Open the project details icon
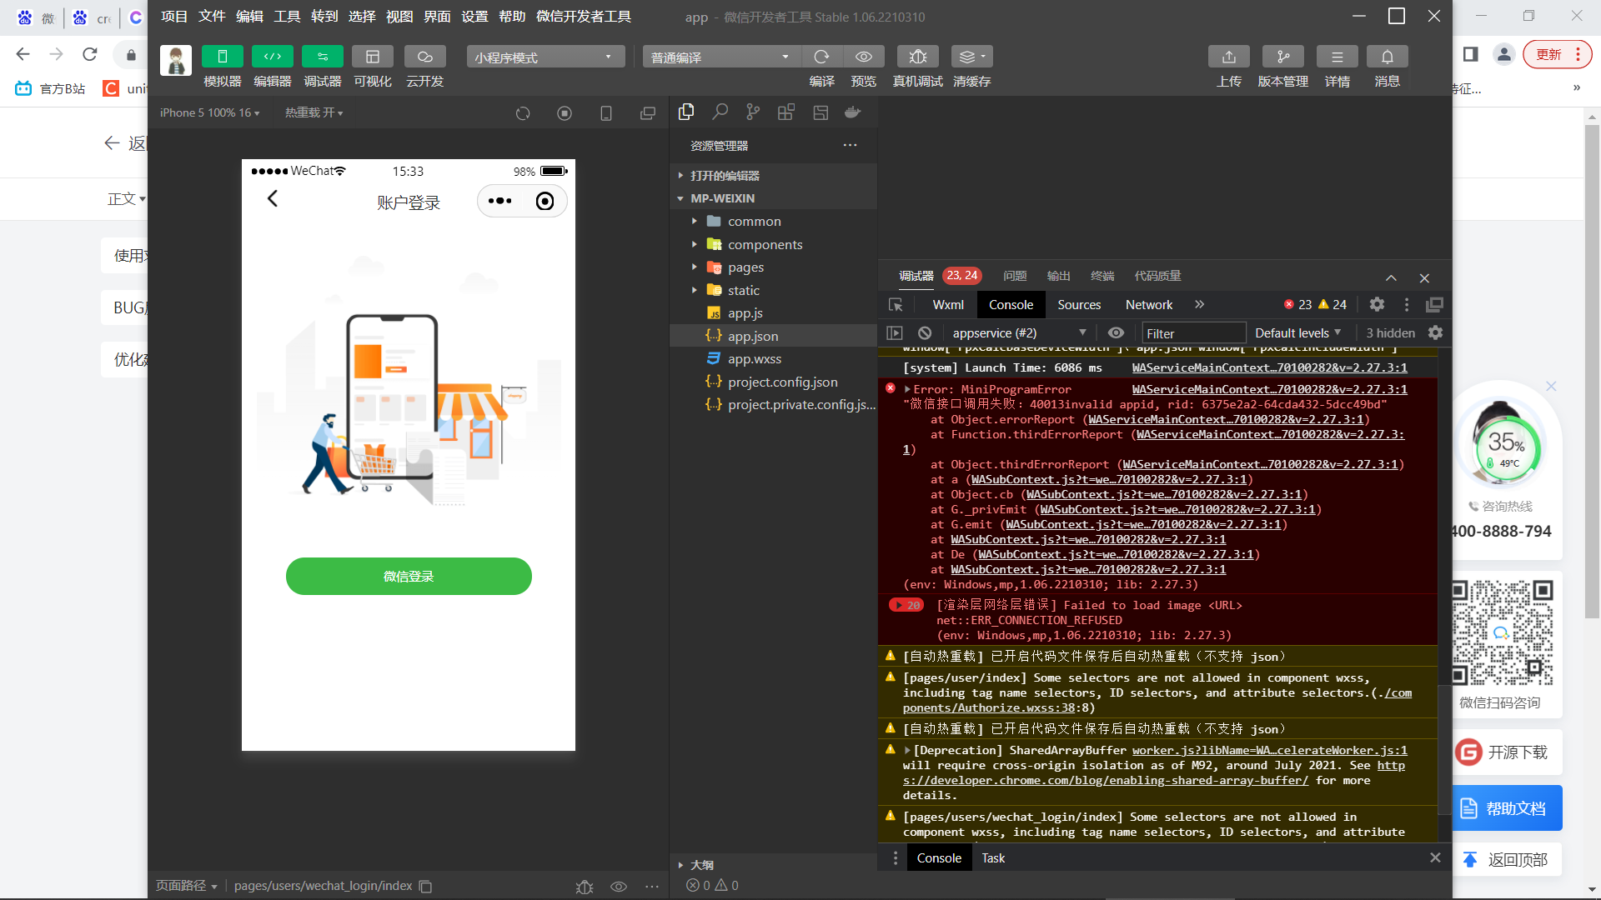The width and height of the screenshot is (1601, 900). [1338, 57]
